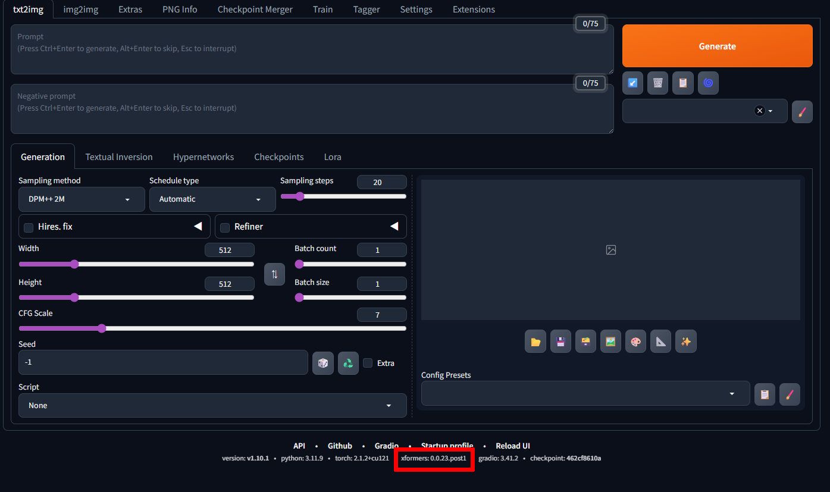Click the swap width and height arrows icon

click(x=274, y=274)
